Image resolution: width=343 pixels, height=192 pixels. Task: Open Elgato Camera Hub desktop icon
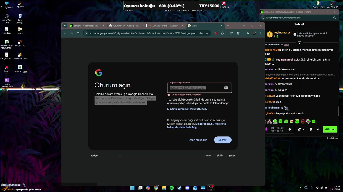point(7,83)
